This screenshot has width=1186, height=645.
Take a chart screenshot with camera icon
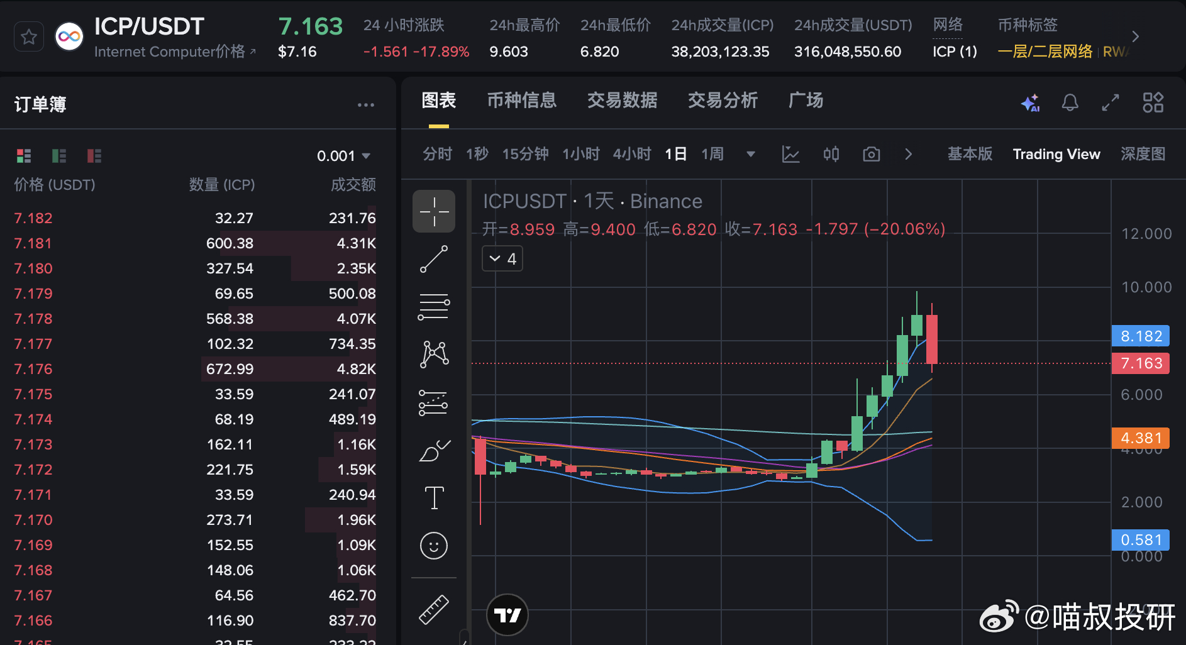click(x=871, y=154)
